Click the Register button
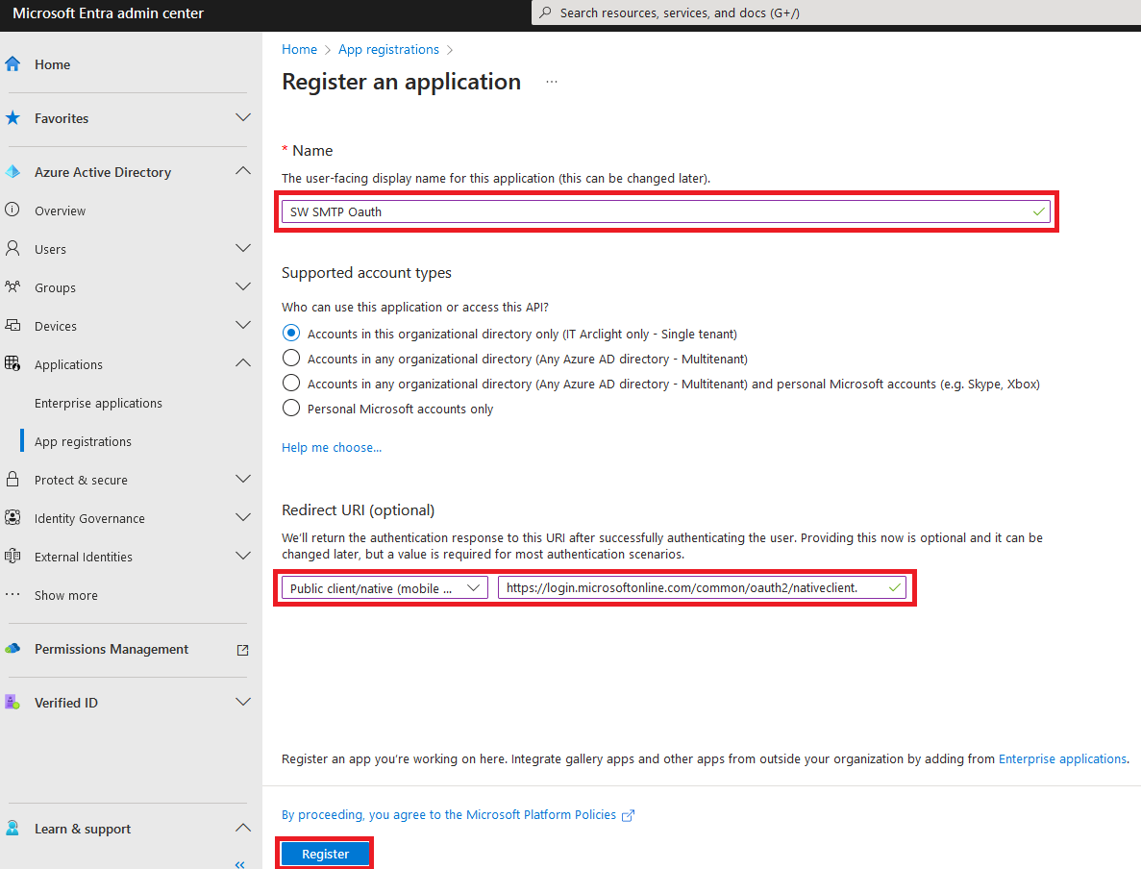The width and height of the screenshot is (1141, 869). pyautogui.click(x=325, y=853)
